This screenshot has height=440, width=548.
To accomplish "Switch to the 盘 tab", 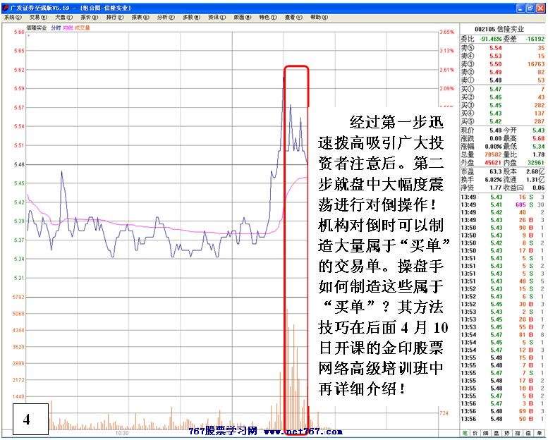I will [x=497, y=434].
